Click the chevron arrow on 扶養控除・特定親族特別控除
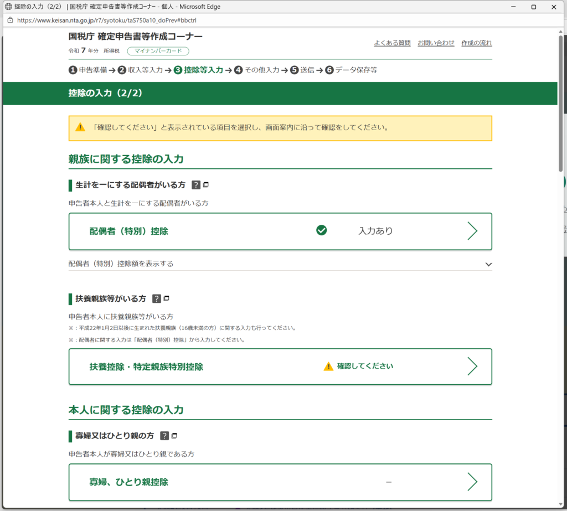The image size is (567, 511). coord(472,367)
